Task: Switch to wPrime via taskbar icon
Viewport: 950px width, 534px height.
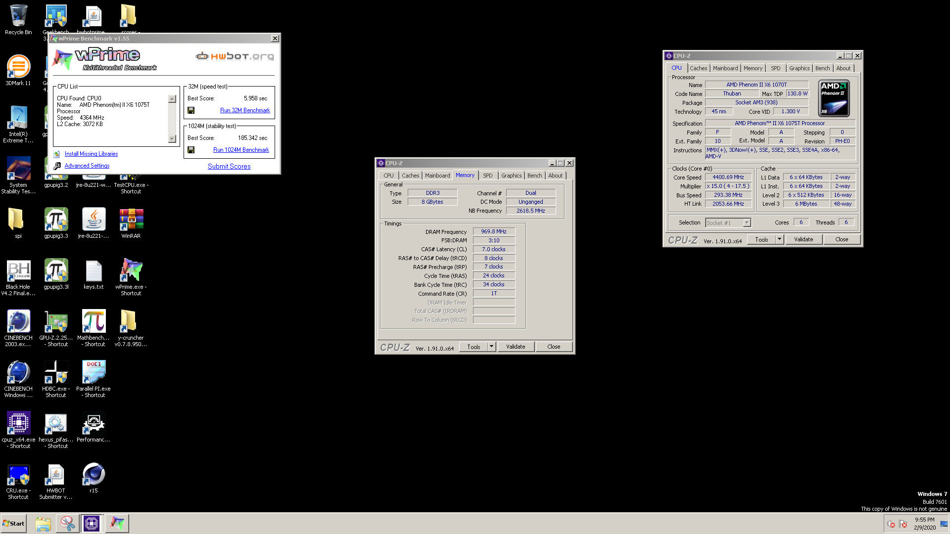Action: pos(117,524)
